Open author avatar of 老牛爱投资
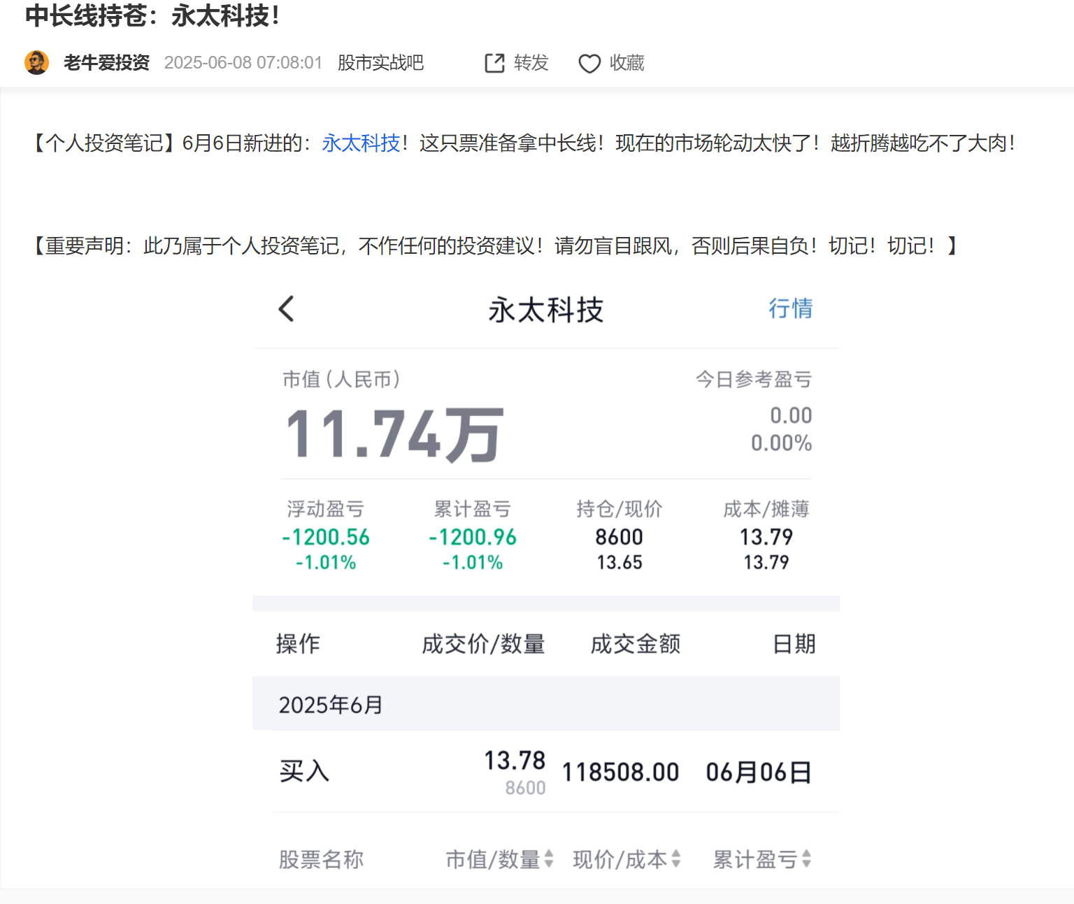This screenshot has height=904, width=1074. (x=36, y=62)
